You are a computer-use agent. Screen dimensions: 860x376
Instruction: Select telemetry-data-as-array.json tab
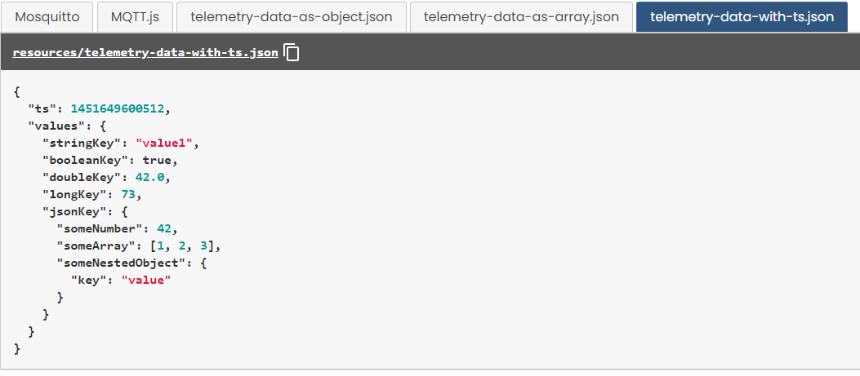click(521, 16)
